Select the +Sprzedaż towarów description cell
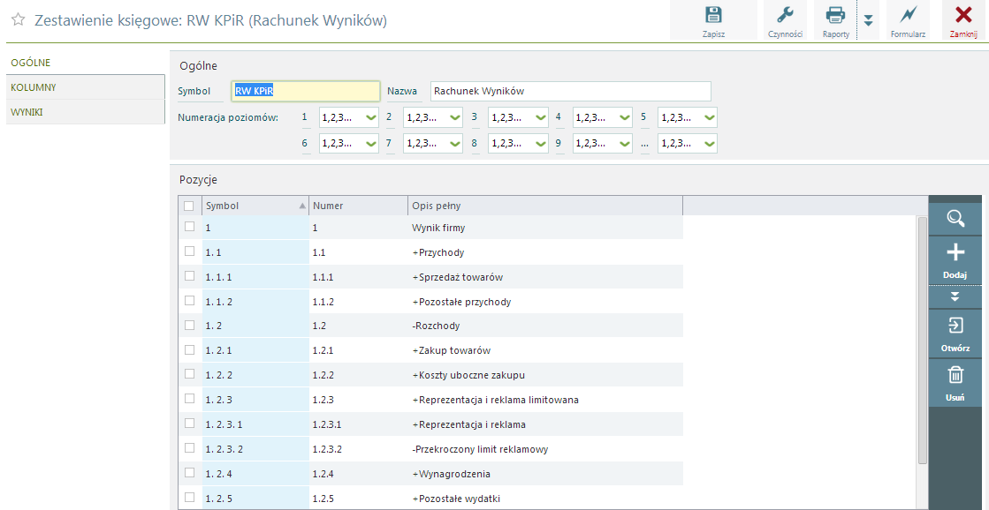989x510 pixels. (545, 277)
